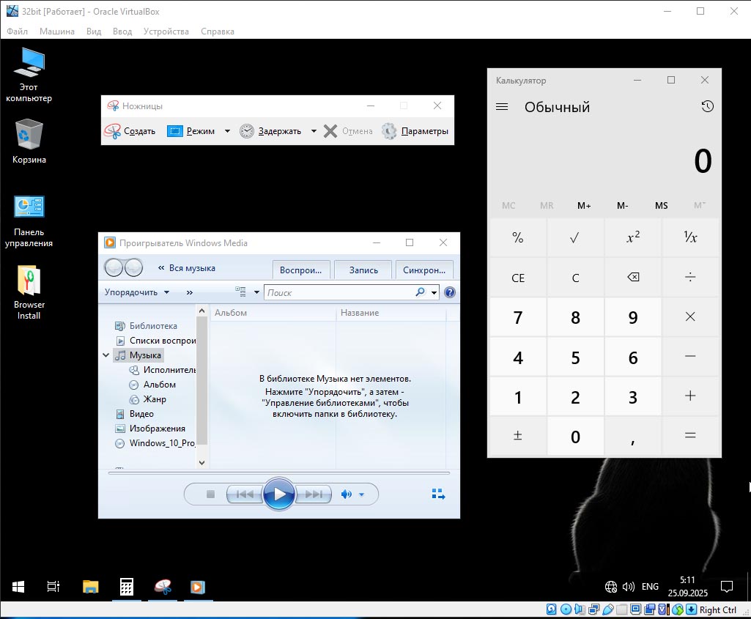Open the Запись burn tab
The height and width of the screenshot is (619, 751).
(x=363, y=270)
